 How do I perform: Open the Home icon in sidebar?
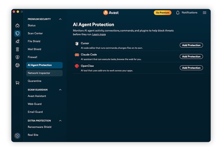tap(17, 25)
